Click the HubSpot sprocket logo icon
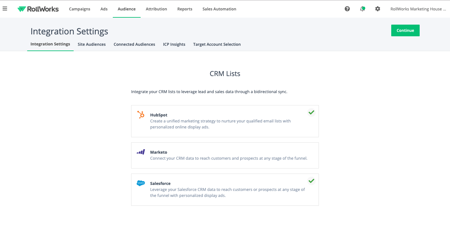Image resolution: width=450 pixels, height=225 pixels. tap(141, 115)
